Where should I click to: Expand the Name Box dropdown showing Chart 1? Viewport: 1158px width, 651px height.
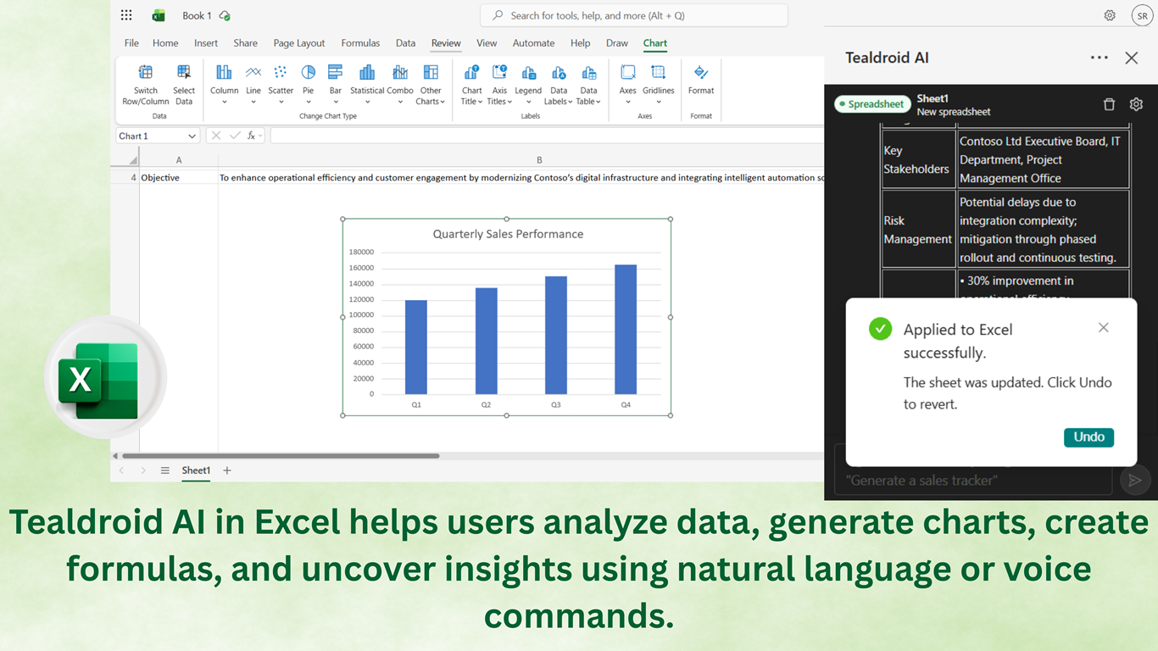coord(192,136)
